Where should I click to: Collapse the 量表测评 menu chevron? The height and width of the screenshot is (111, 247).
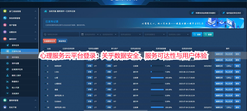[x=36, y=39]
